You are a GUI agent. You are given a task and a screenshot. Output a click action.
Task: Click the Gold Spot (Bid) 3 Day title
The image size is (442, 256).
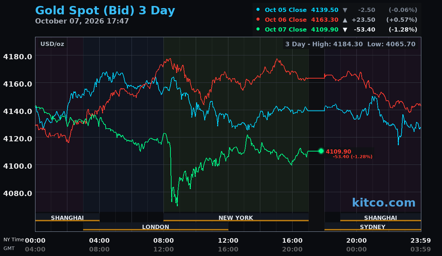pyautogui.click(x=105, y=11)
